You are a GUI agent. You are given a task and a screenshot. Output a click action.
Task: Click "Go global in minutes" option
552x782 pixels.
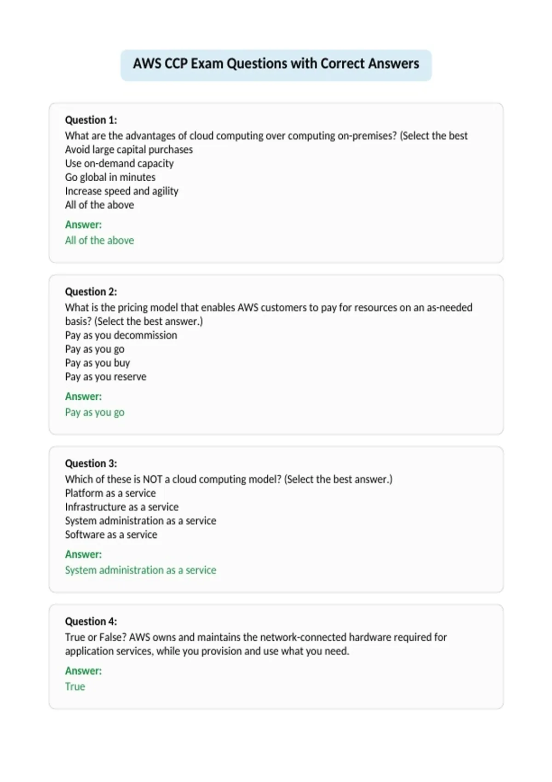pyautogui.click(x=110, y=177)
